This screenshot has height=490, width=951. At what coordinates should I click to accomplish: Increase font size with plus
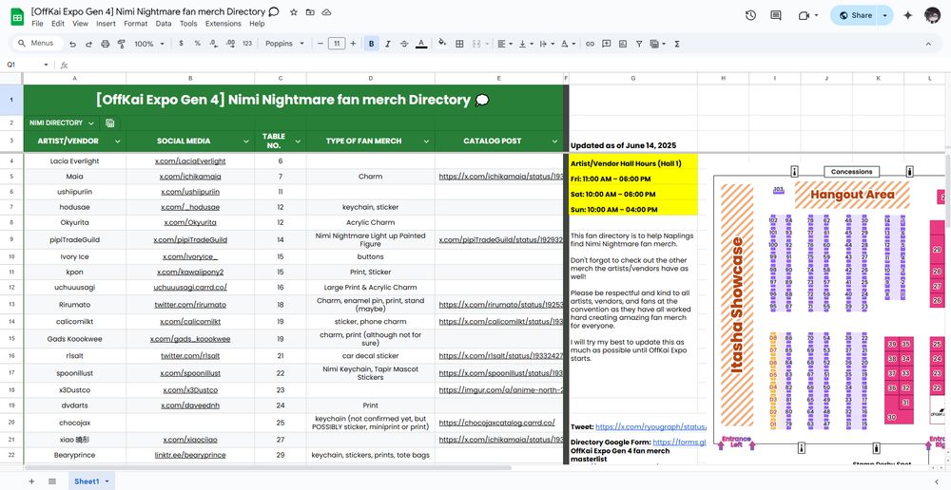coord(353,44)
